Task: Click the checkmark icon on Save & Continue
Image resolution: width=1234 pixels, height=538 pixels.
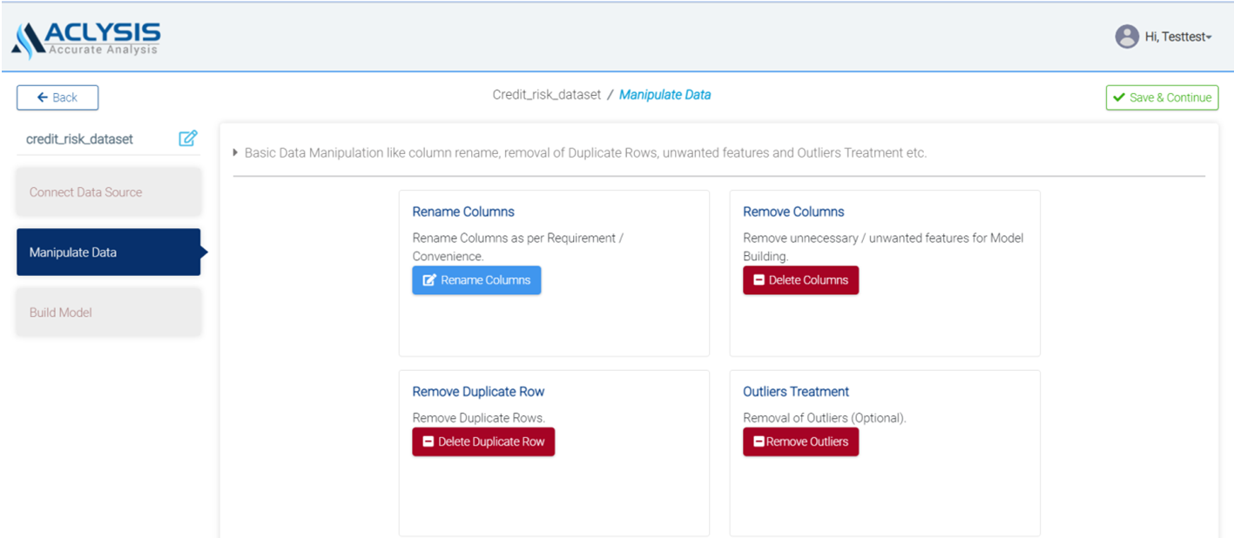Action: tap(1119, 98)
